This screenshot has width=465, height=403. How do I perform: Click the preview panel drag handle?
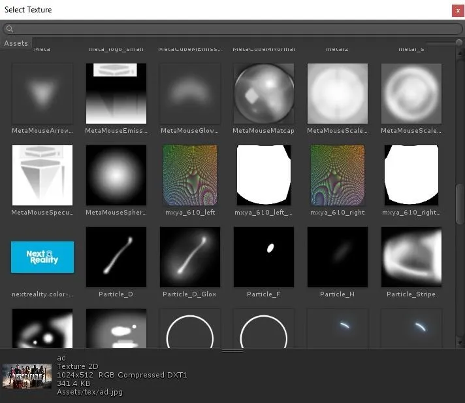(x=232, y=351)
